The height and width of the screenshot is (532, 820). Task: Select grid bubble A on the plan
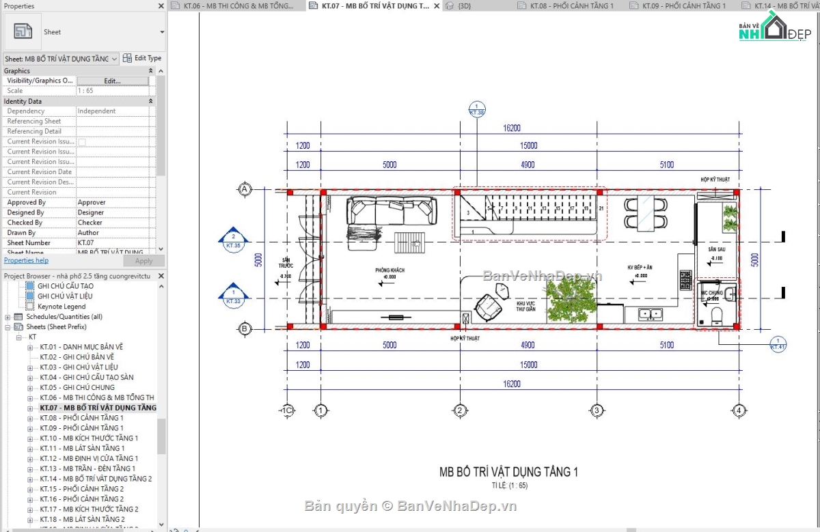tap(245, 190)
